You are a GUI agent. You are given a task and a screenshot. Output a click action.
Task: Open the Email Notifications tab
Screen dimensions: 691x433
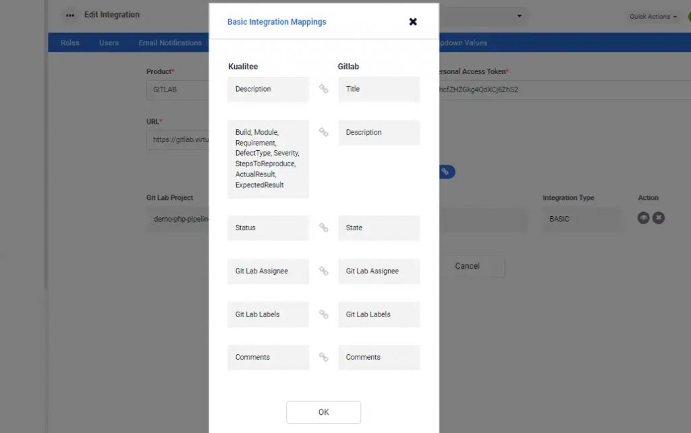pyautogui.click(x=170, y=42)
